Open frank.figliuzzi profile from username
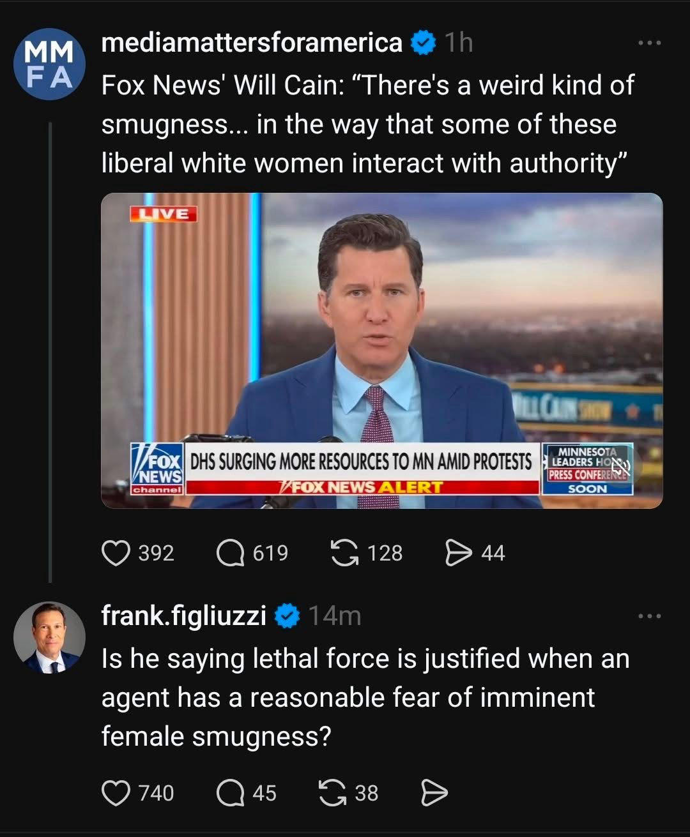Image resolution: width=690 pixels, height=837 pixels. pos(183,616)
